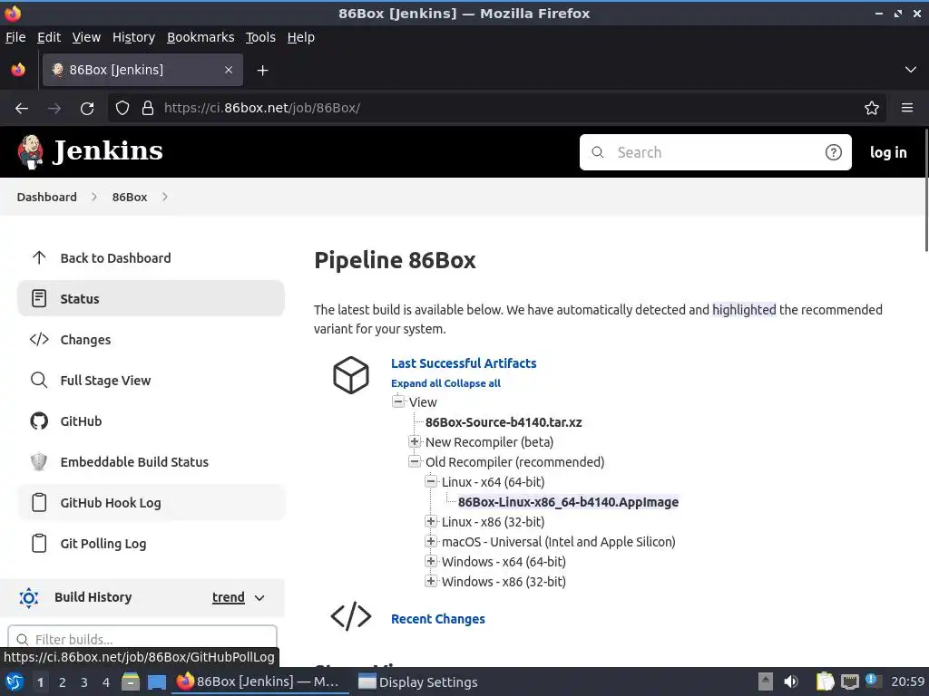Image resolution: width=929 pixels, height=696 pixels.
Task: Open the file manager taskbar icon
Action: (131, 681)
